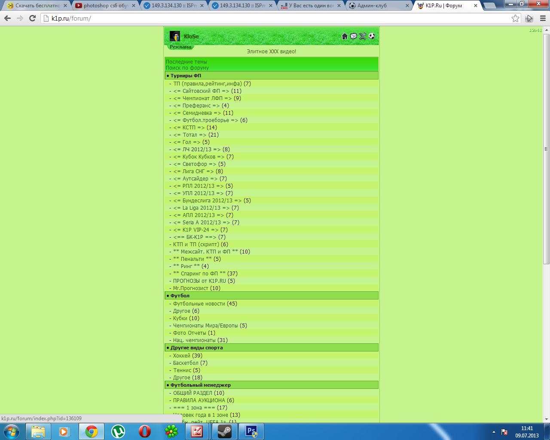Reload the page with refresh icon

pyautogui.click(x=32, y=18)
